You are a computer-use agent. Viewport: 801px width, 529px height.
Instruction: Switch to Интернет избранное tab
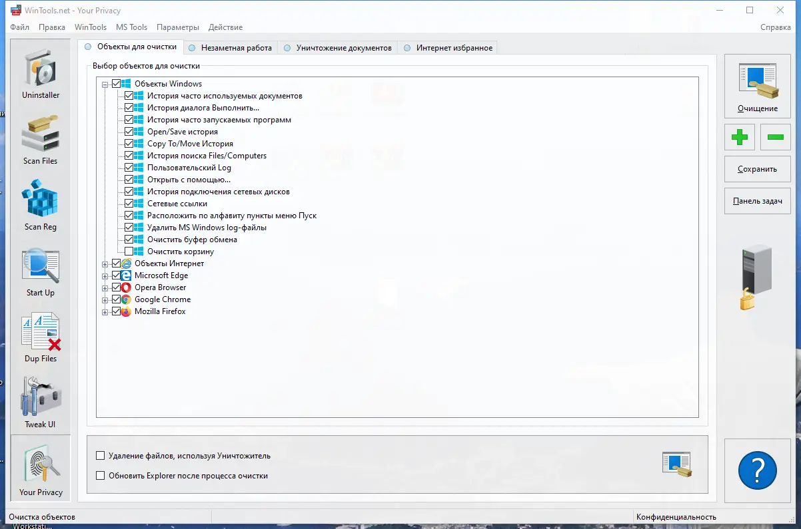pyautogui.click(x=448, y=48)
